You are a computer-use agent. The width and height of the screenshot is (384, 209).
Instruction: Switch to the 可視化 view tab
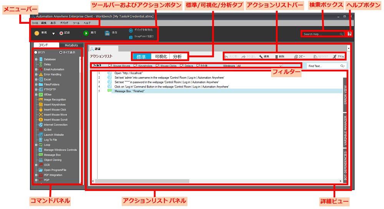coord(161,57)
